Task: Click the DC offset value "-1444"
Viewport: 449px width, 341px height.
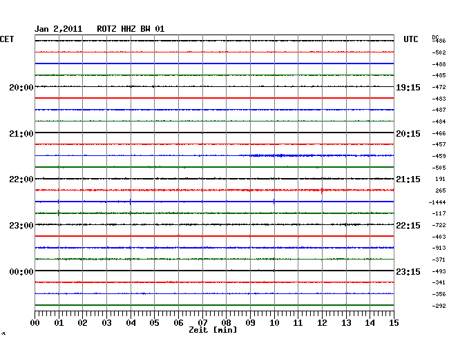Action: pos(437,202)
